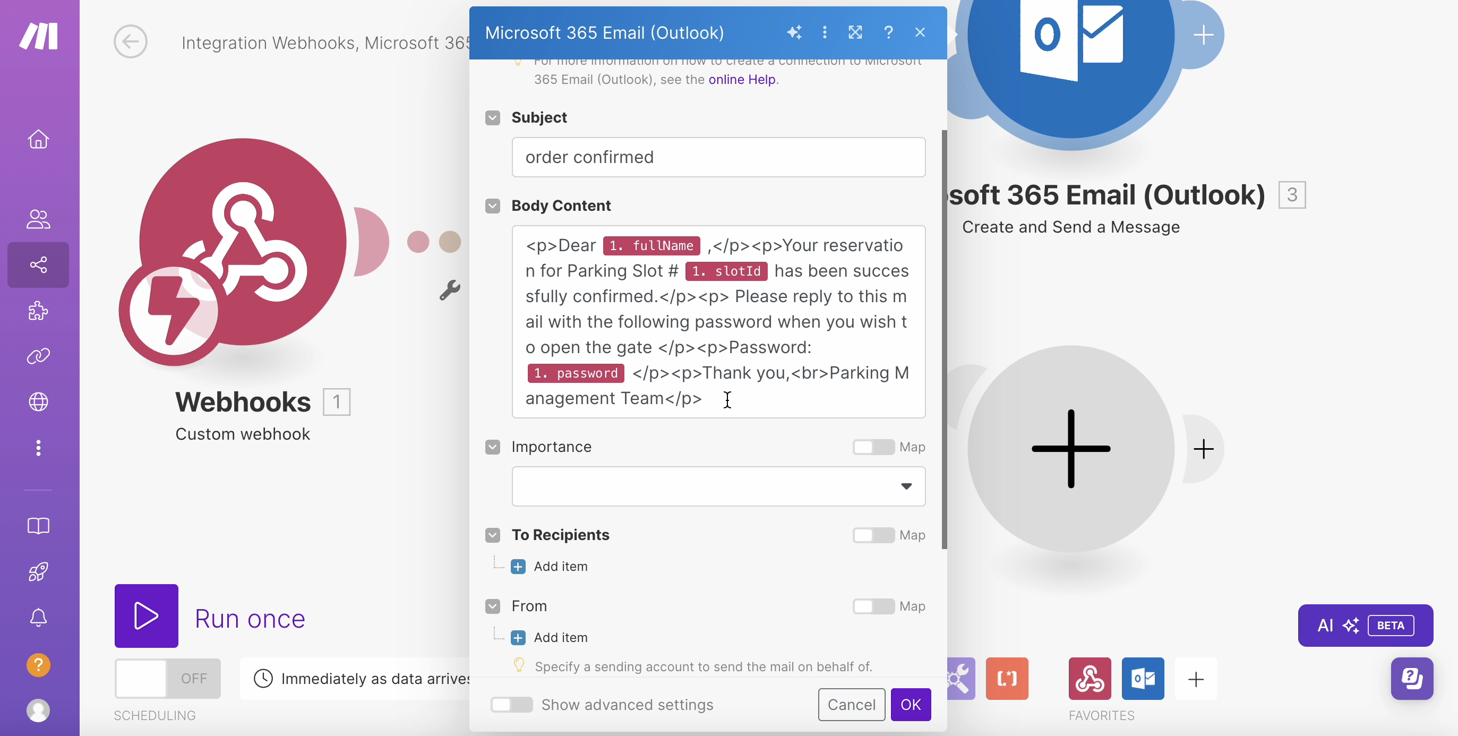Collapse the Body Content field chevron
The image size is (1458, 736).
[x=492, y=206]
